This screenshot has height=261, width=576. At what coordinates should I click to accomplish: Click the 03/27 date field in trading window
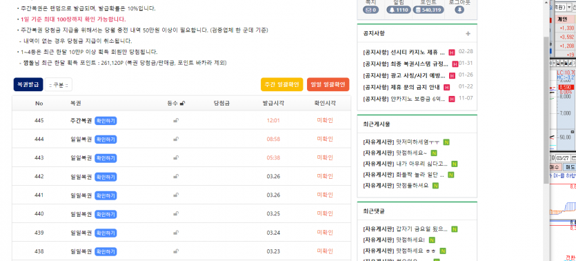(562, 158)
